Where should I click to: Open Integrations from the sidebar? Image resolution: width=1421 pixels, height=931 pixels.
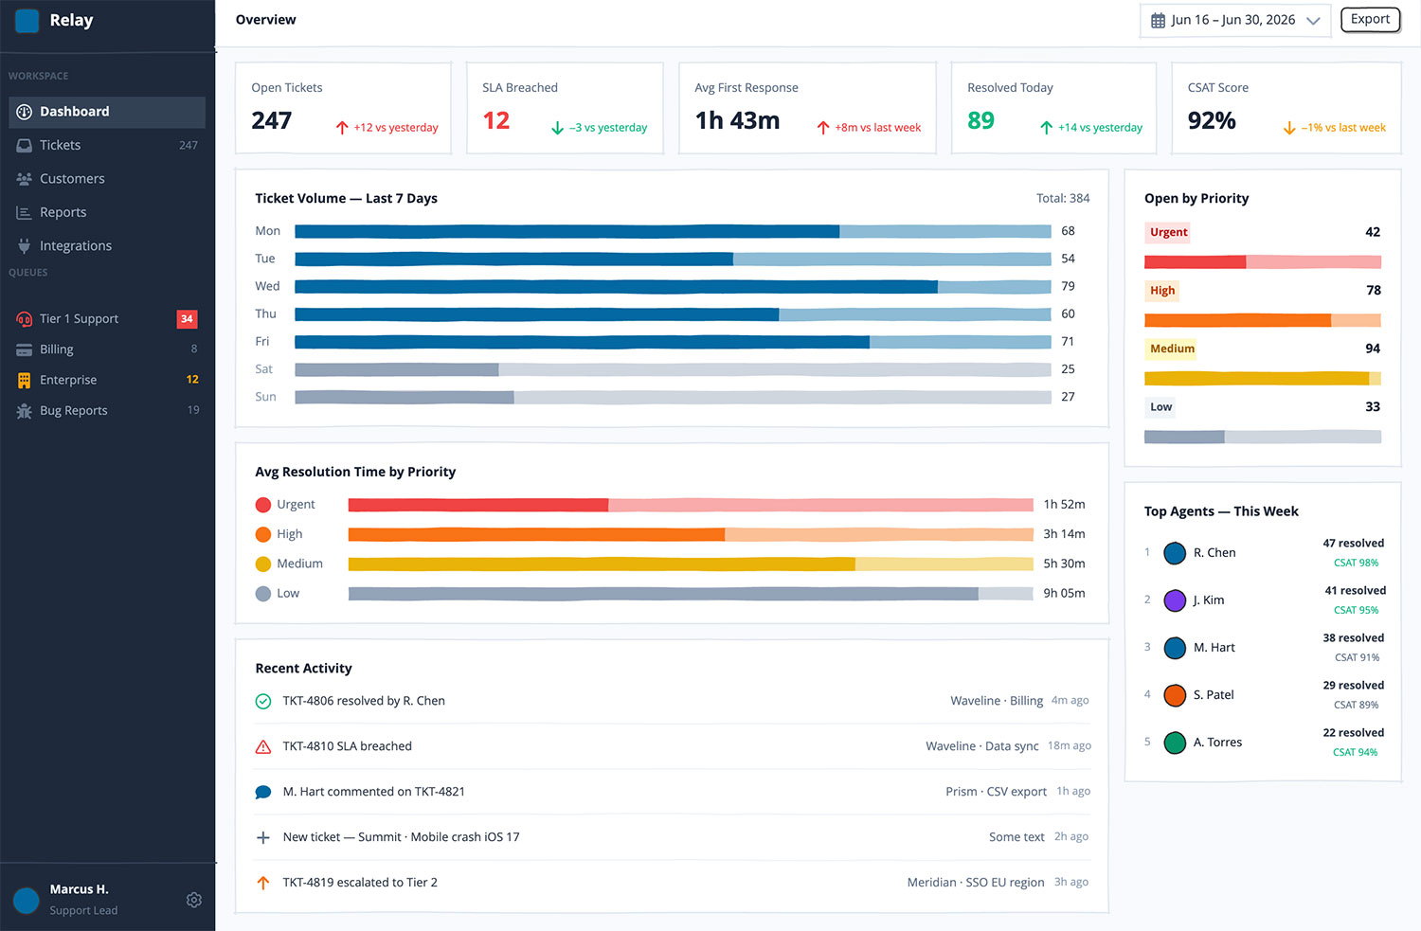pos(107,246)
